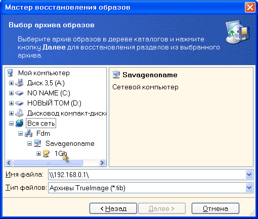Click the Сетевой компьютер description text

coord(145,87)
